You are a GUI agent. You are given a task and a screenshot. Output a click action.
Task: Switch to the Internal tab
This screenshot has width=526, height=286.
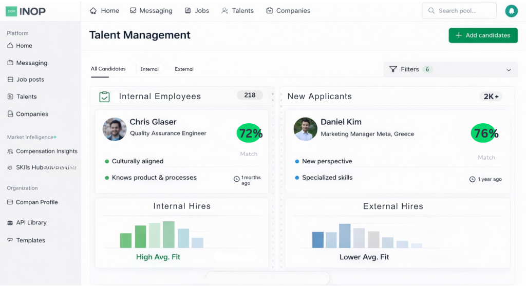pos(149,69)
